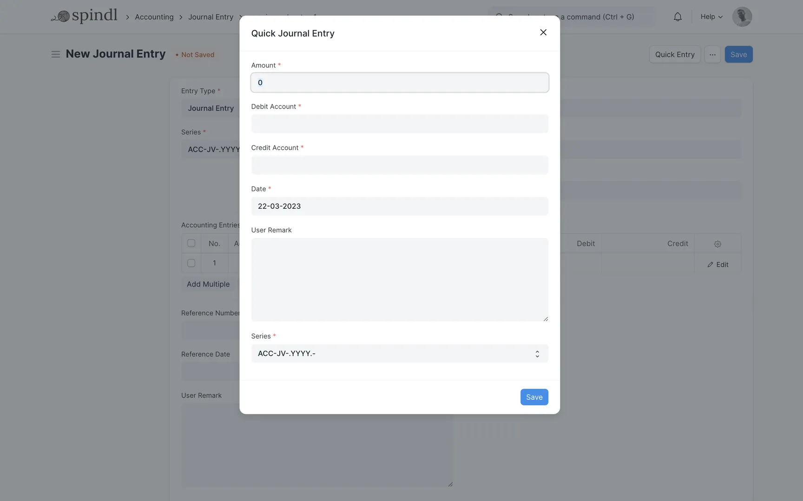The image size is (803, 501).
Task: Click Entry Type field with Journal Entry
Action: (210, 108)
